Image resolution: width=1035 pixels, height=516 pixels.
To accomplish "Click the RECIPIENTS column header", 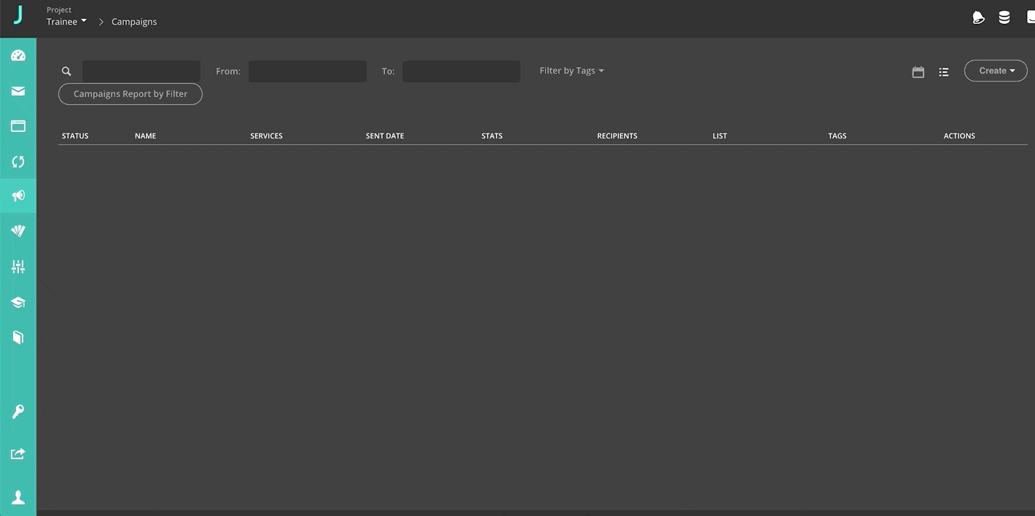I will [617, 136].
